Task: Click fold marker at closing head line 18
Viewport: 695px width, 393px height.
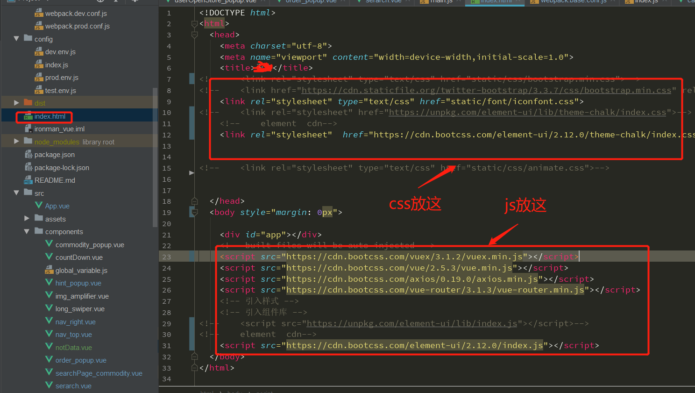Action: click(x=194, y=201)
